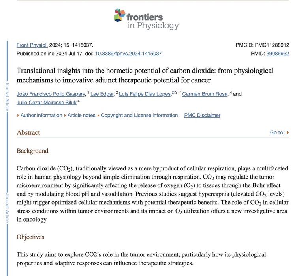
Task: Click the Frontiers in Physiology logo
Action: (147, 19)
